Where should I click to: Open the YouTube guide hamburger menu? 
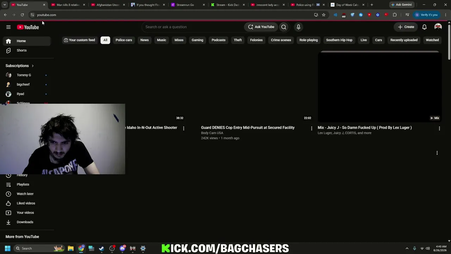[x=8, y=27]
